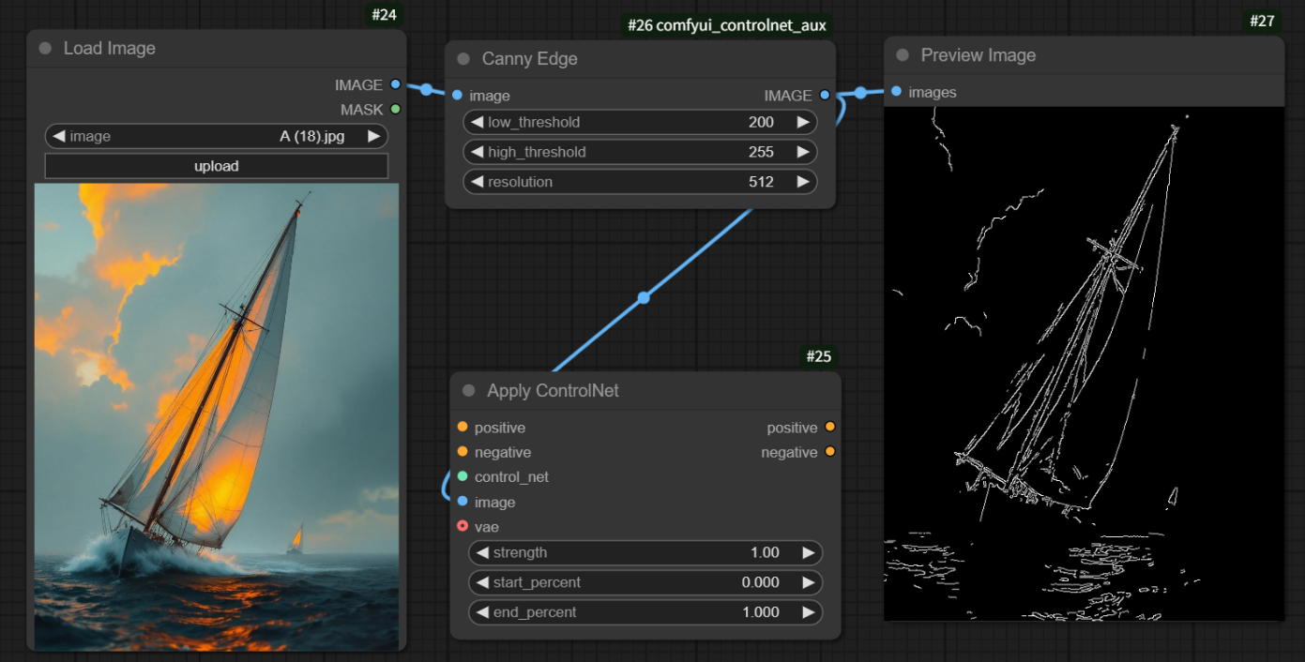Open the image file selector showing A (18).jpg
The width and height of the screenshot is (1305, 662).
coord(216,135)
